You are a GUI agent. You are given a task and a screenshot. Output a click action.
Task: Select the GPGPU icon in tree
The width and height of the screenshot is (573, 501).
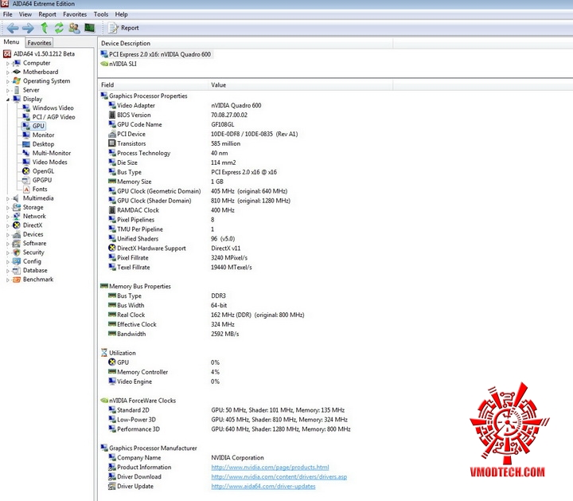pos(26,180)
